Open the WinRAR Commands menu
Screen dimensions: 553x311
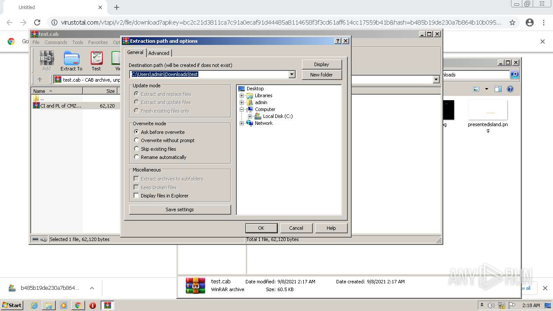click(x=56, y=42)
